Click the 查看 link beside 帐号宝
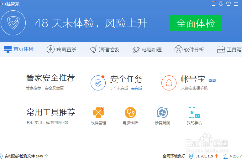 [212, 80]
